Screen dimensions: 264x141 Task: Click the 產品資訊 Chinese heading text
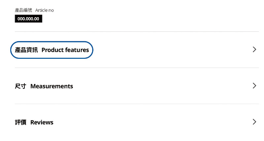tap(26, 50)
